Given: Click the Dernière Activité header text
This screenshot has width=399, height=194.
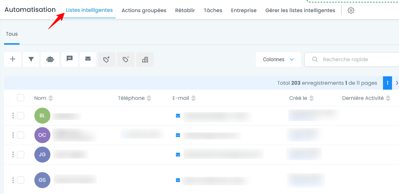Looking at the screenshot, I should (363, 98).
